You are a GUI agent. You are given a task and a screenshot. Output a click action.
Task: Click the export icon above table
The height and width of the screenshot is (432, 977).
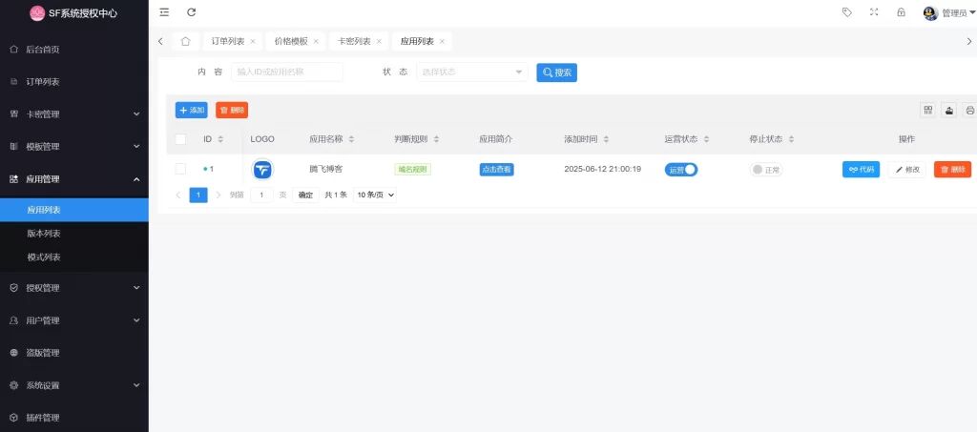pyautogui.click(x=948, y=110)
